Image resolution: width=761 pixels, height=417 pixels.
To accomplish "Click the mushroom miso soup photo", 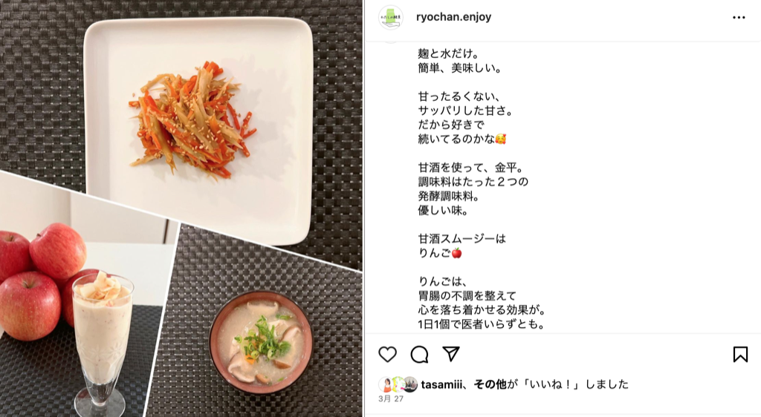I will 261,342.
